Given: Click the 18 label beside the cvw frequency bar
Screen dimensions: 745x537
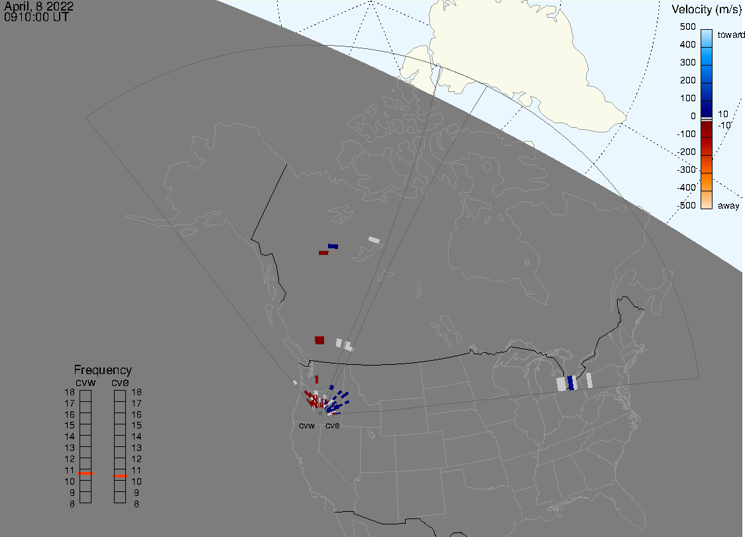Looking at the screenshot, I should tap(70, 392).
